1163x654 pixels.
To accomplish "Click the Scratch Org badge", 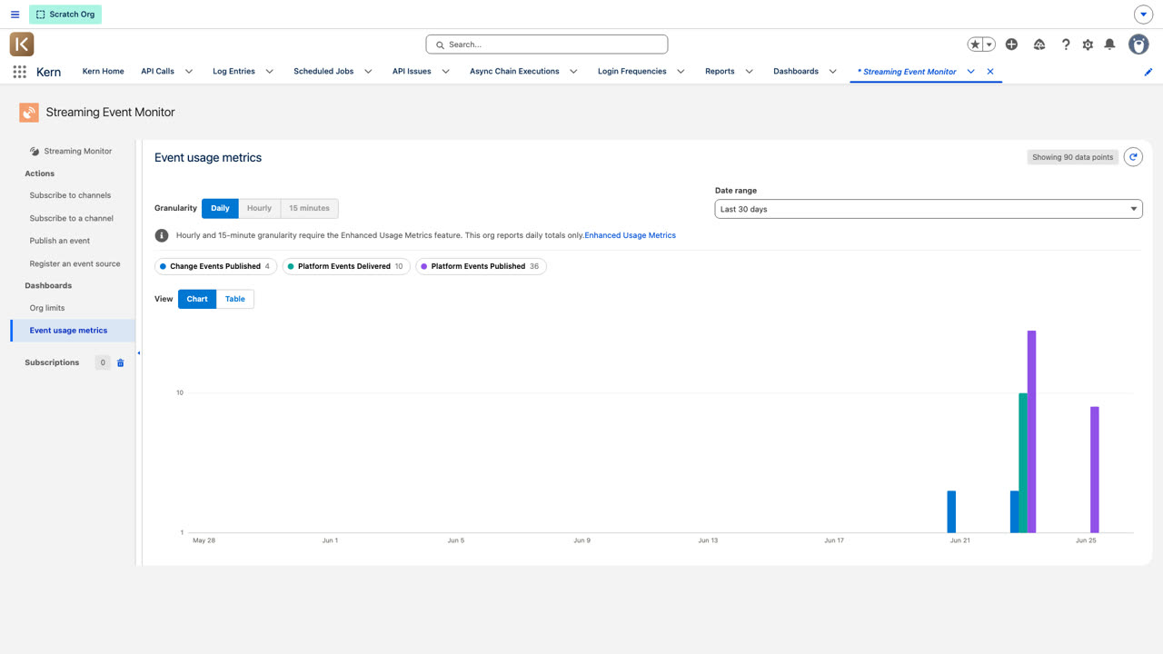I will (65, 15).
